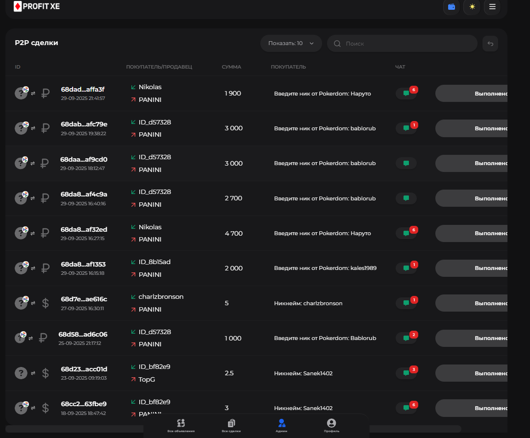The image size is (530, 438).
Task: Click the PROFIT XE logo
Action: point(37,7)
